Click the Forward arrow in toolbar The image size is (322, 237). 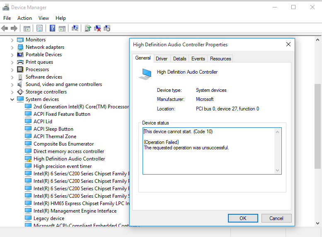pos(14,28)
